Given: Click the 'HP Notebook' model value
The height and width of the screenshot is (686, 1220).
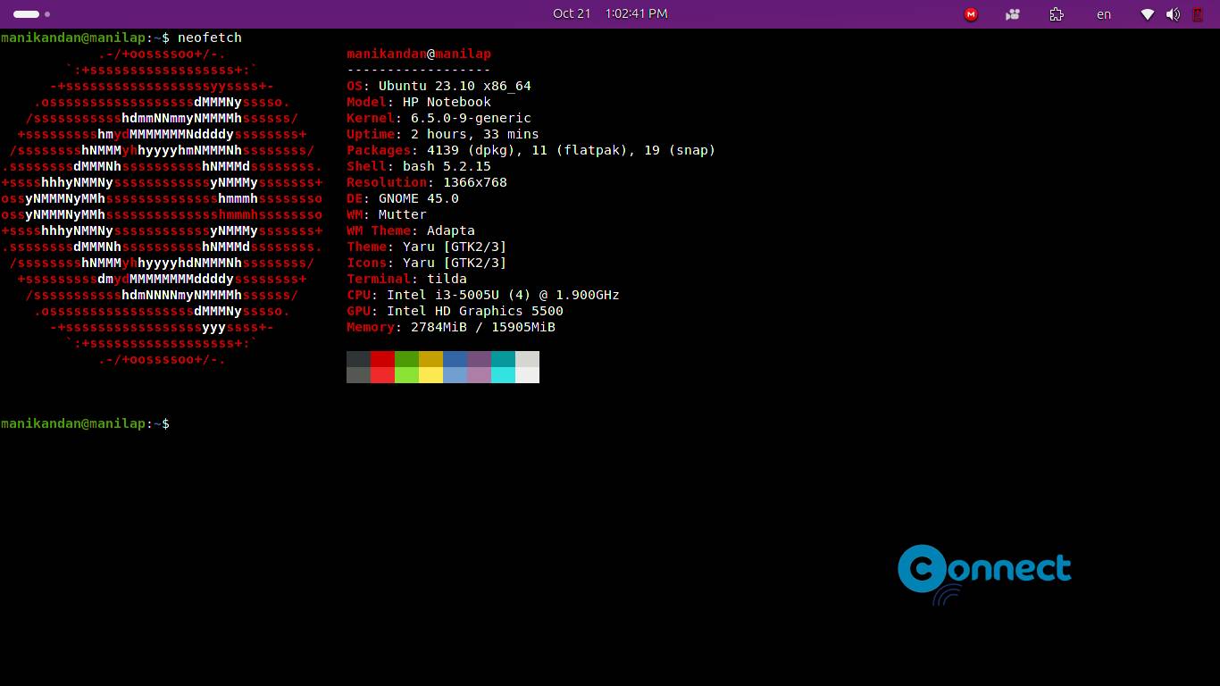Looking at the screenshot, I should (447, 102).
